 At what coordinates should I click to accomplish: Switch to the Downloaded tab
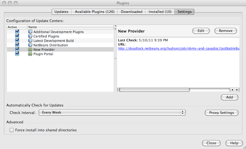tap(132, 12)
